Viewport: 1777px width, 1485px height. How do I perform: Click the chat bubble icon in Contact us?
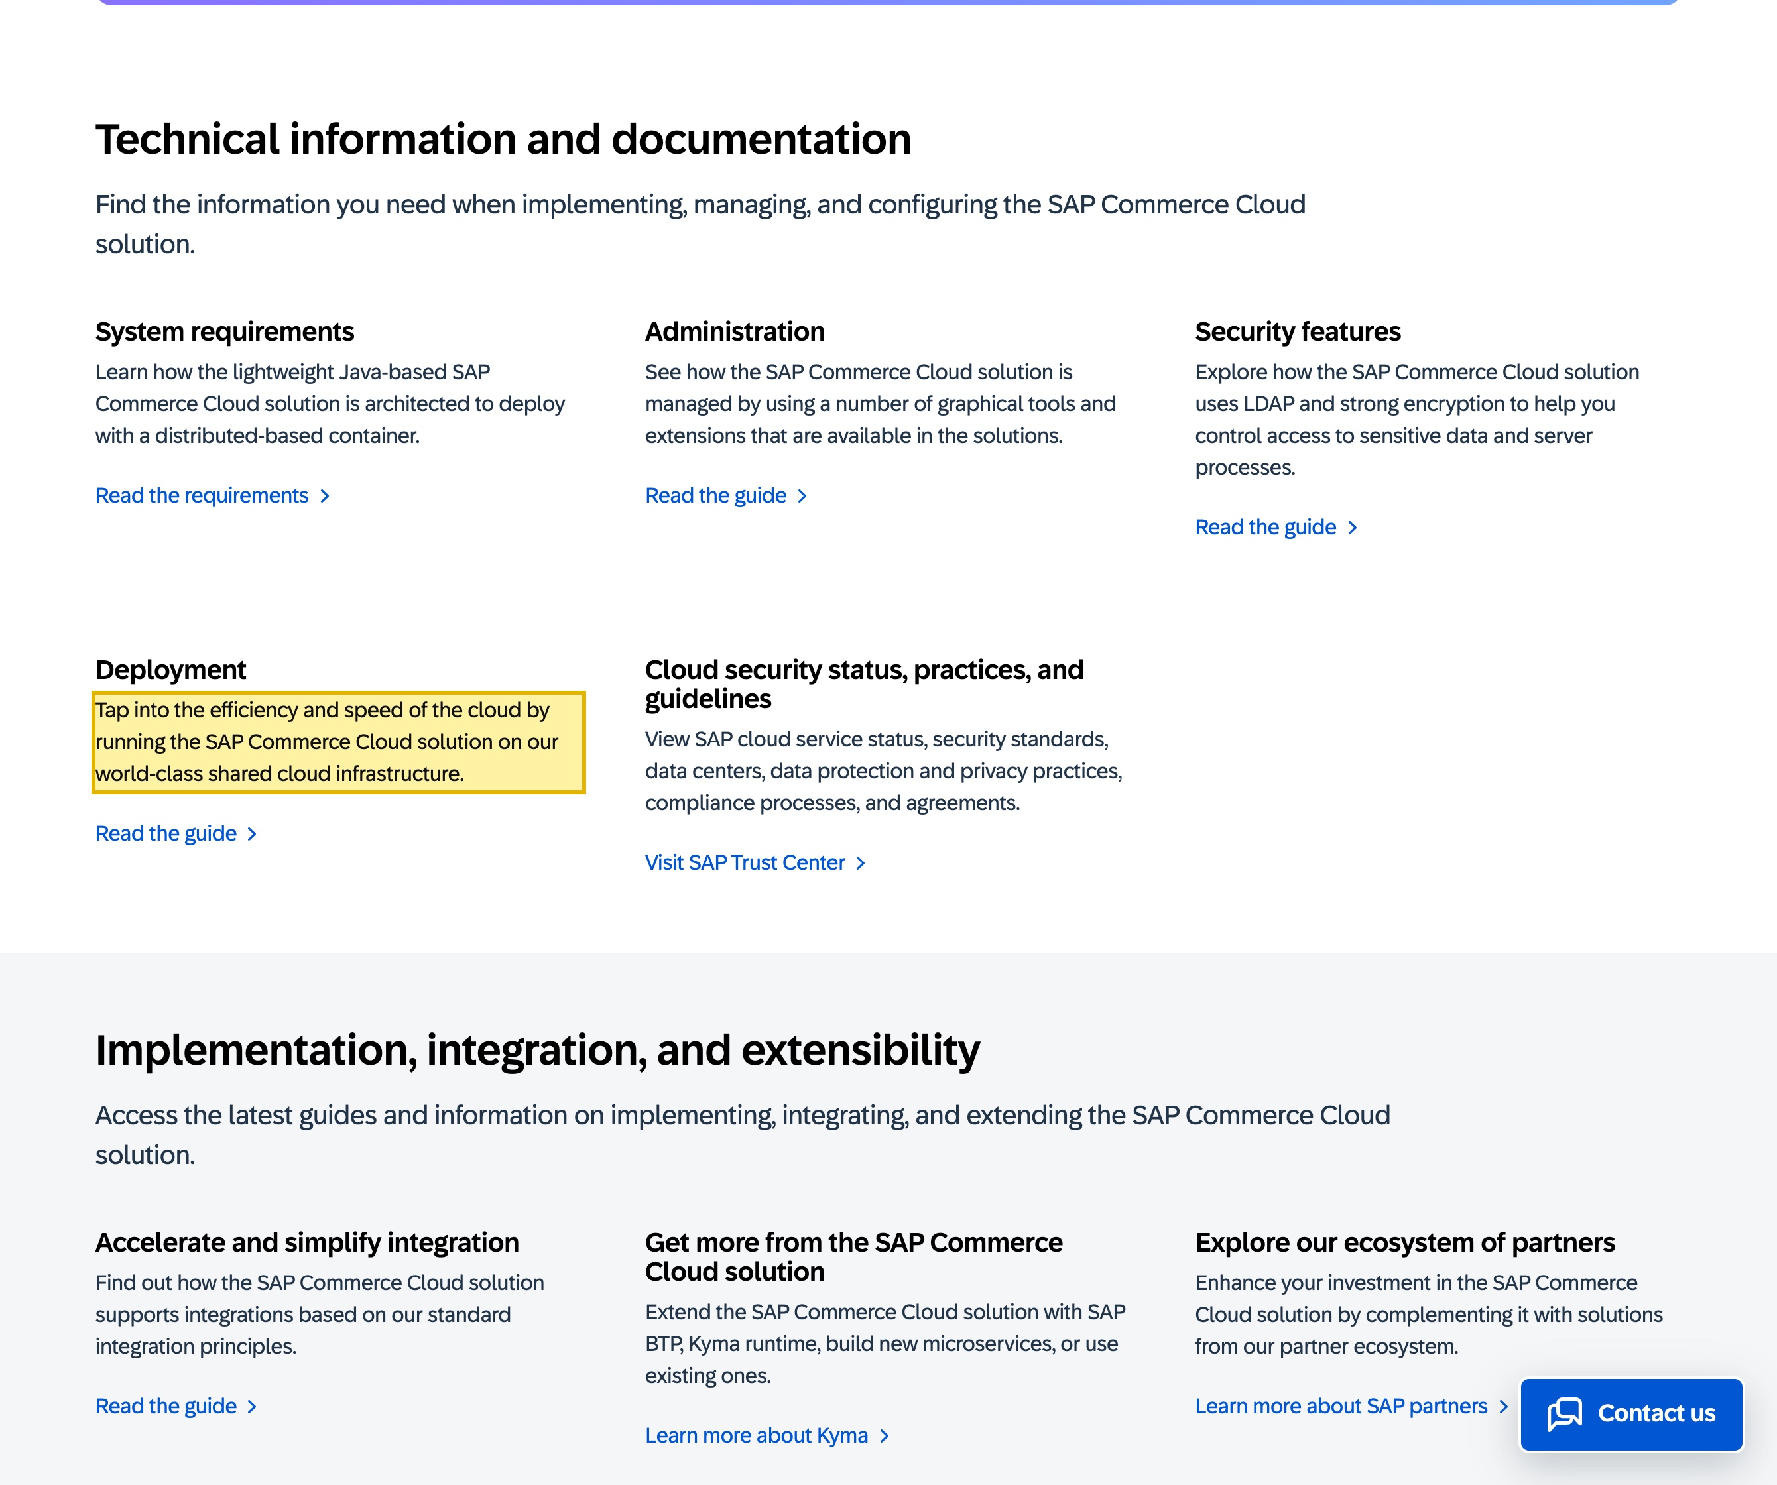click(x=1563, y=1414)
